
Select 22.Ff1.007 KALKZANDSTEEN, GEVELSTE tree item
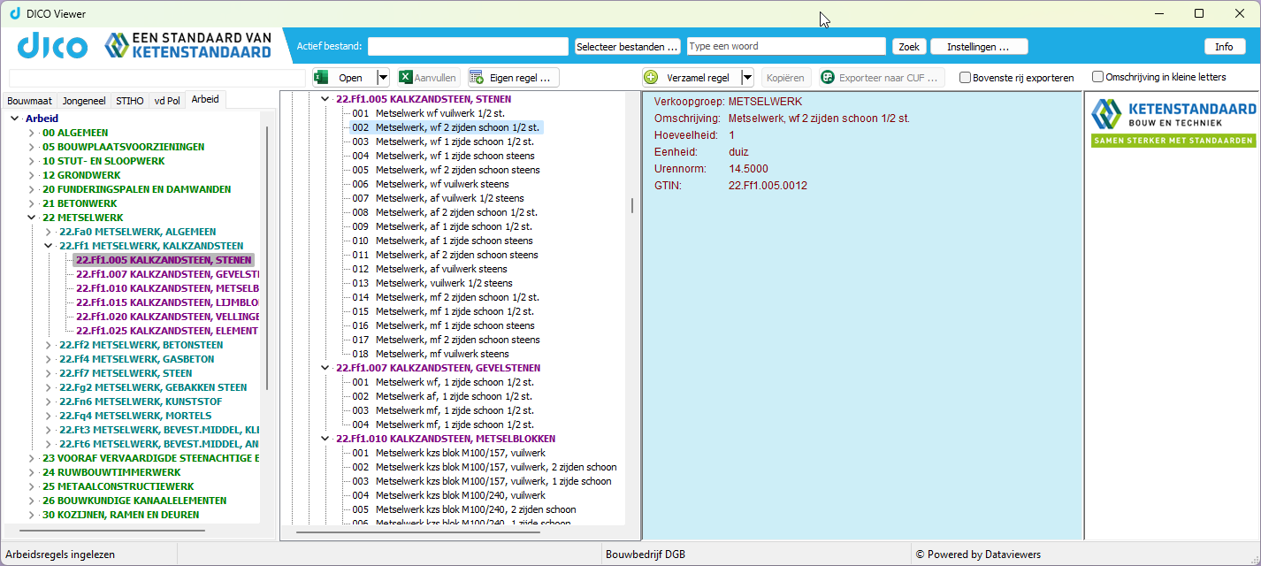click(167, 274)
